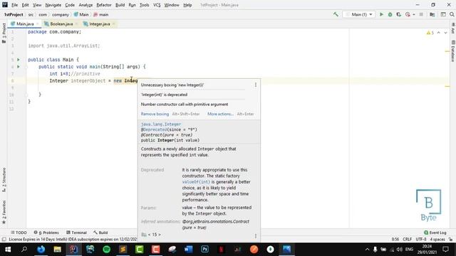Open the 4 spaces indent settings
This screenshot has height=256, width=456.
pyautogui.click(x=437, y=240)
